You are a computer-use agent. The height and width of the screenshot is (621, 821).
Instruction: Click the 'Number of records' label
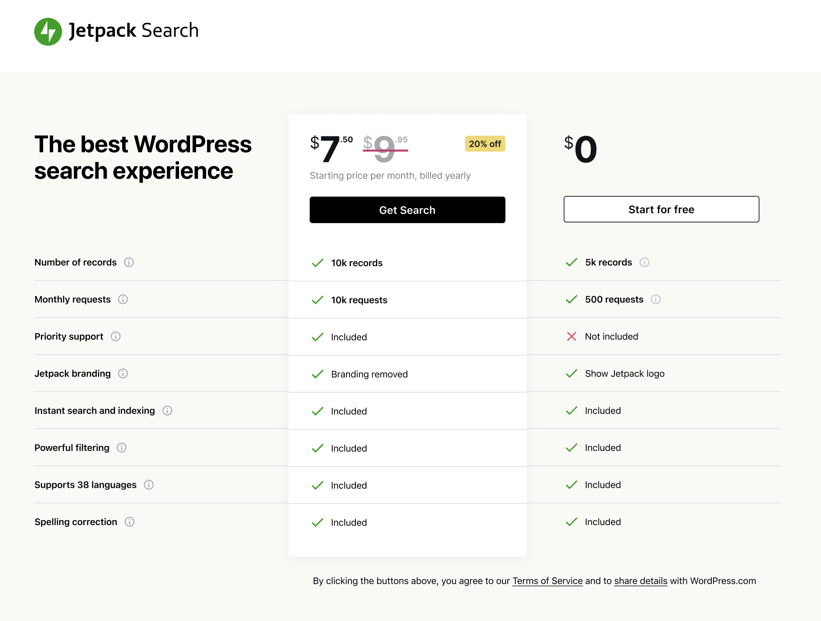click(x=76, y=262)
